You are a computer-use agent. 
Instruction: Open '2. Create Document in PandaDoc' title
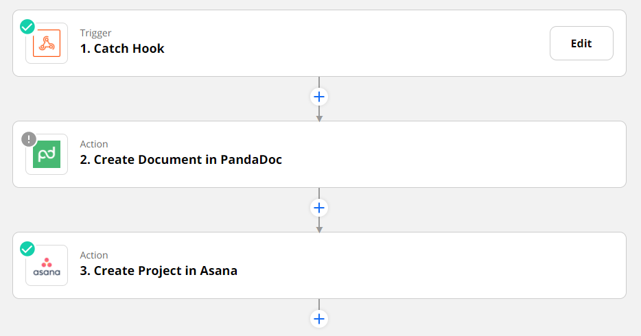[x=181, y=160]
